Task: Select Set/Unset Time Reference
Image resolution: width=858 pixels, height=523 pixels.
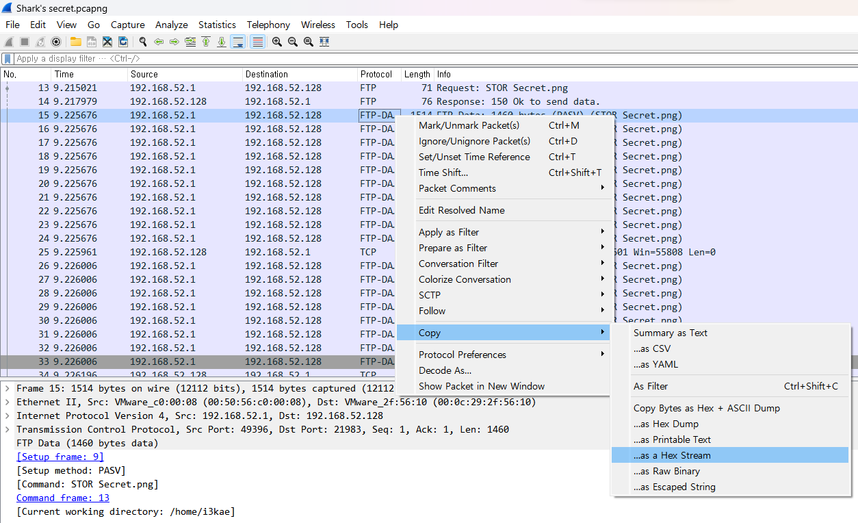Action: [505, 157]
